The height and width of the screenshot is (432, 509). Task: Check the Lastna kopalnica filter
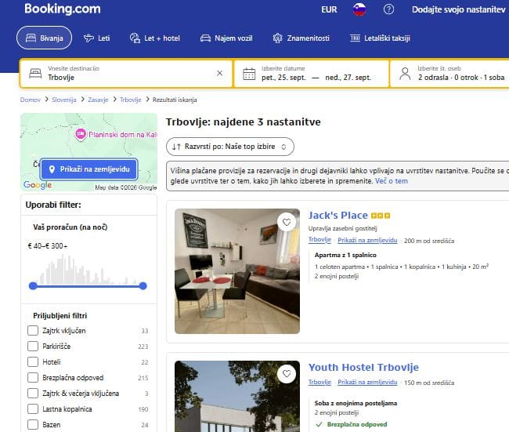coord(33,408)
